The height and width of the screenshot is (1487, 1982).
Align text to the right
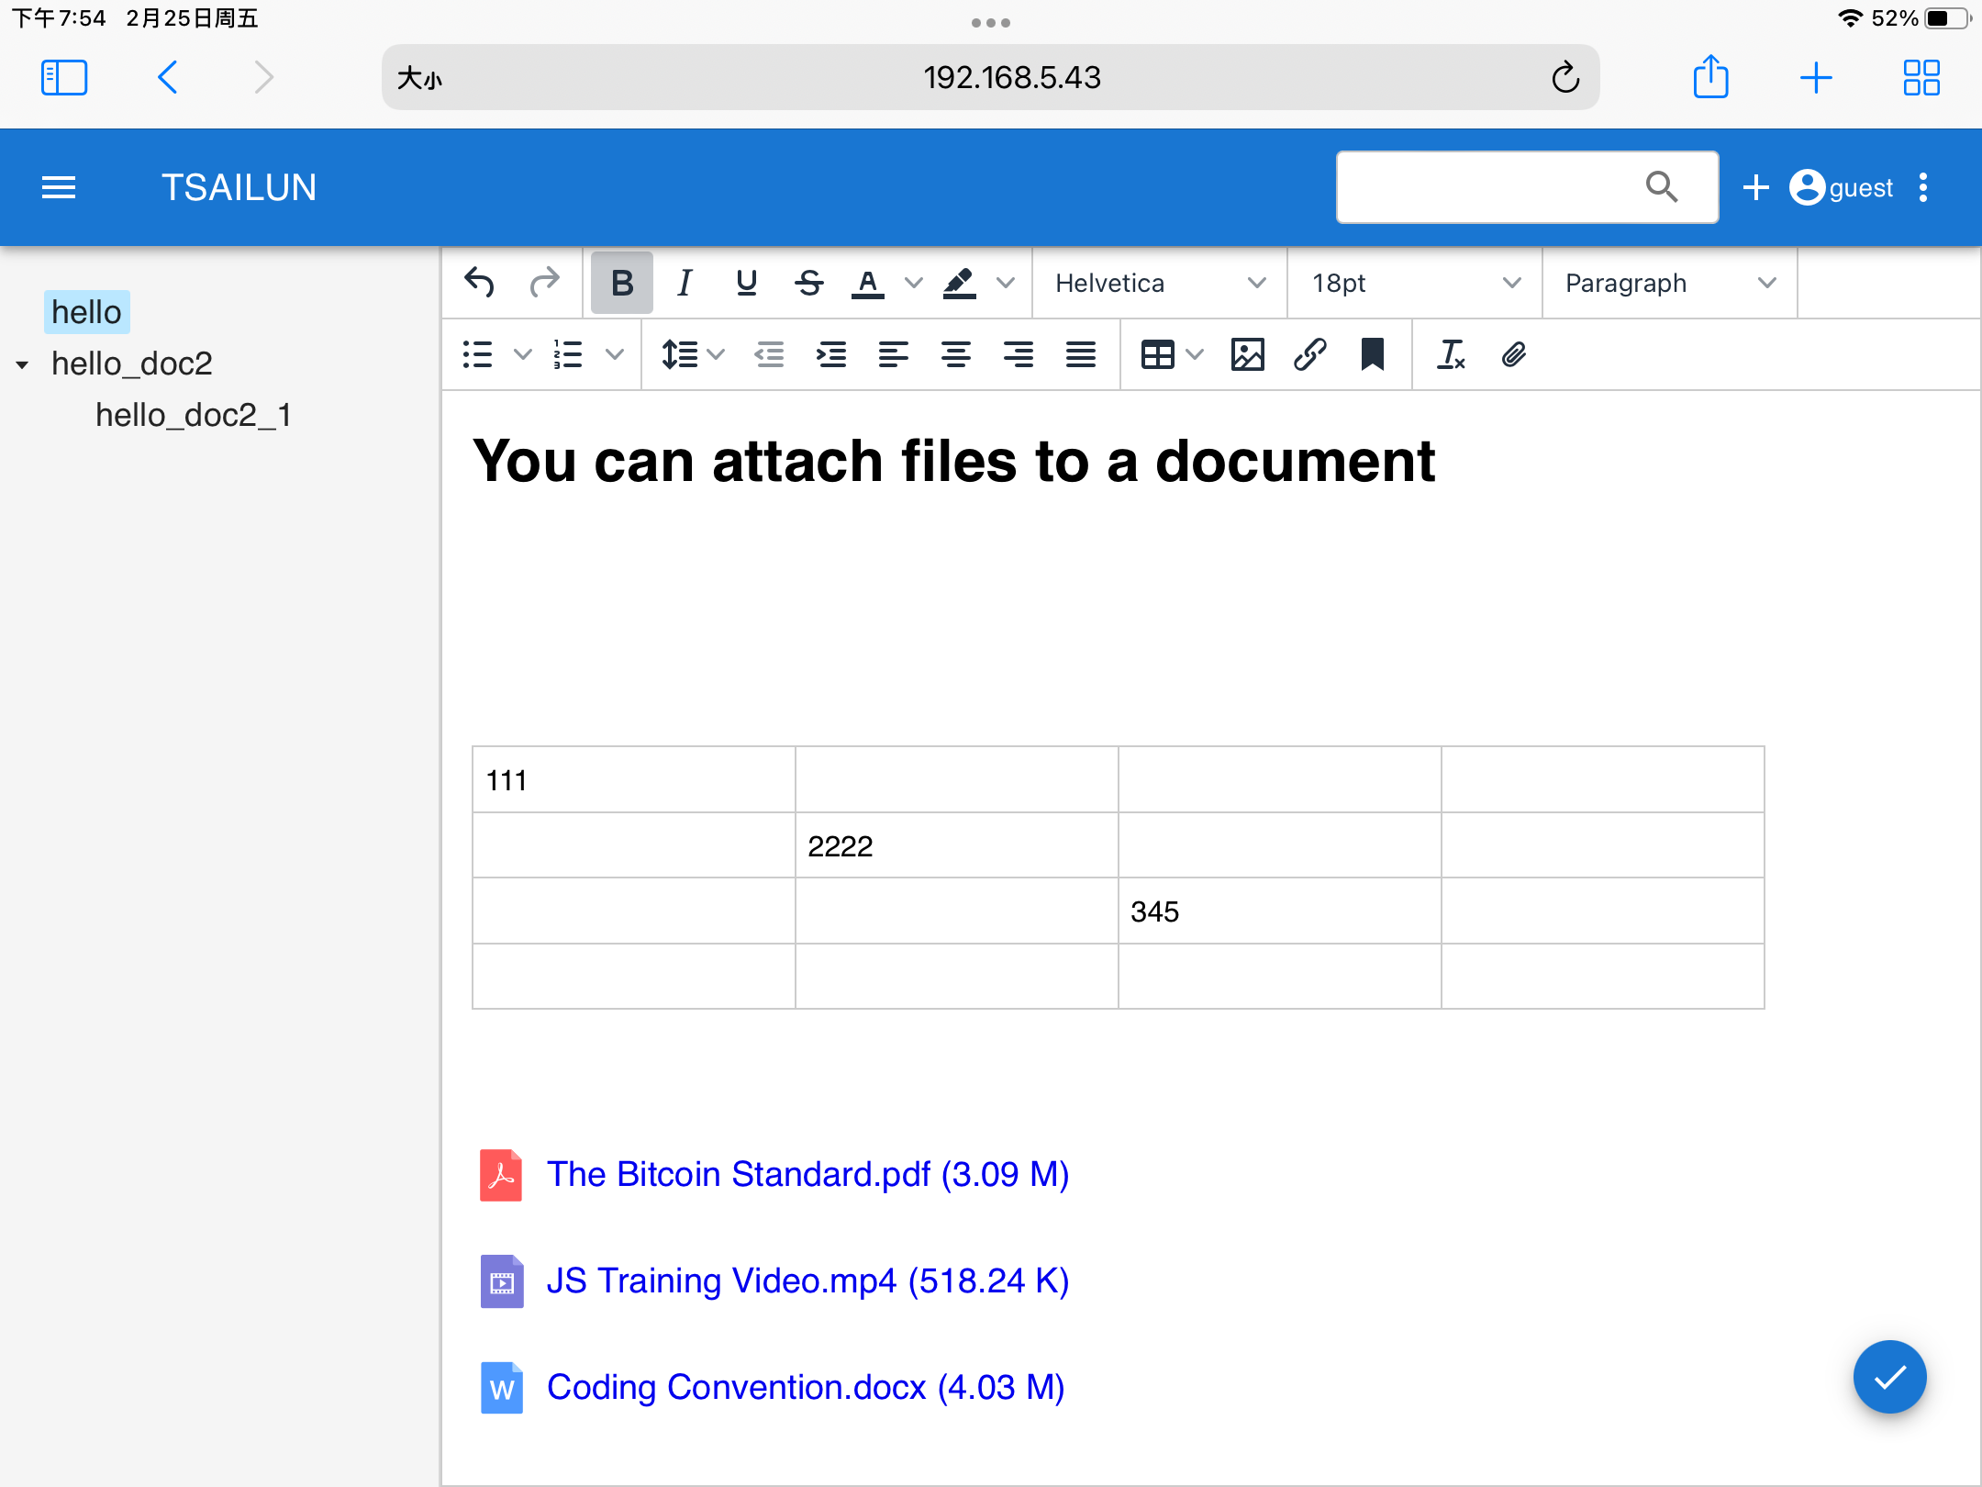(x=1019, y=354)
